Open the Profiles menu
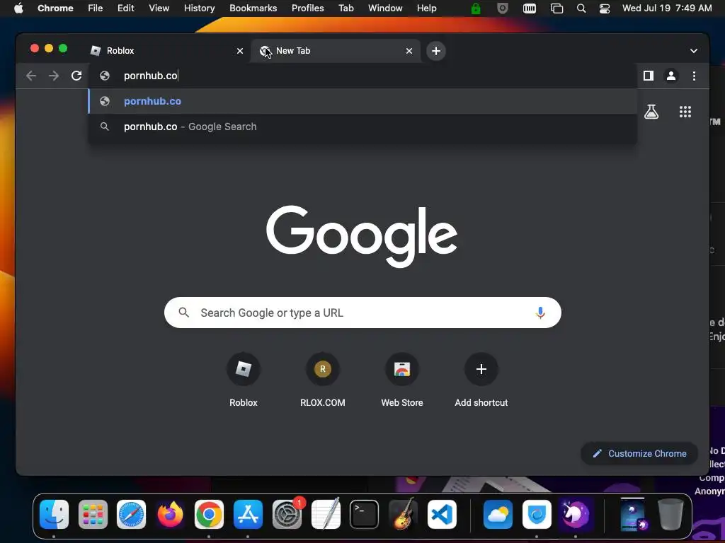 tap(307, 8)
